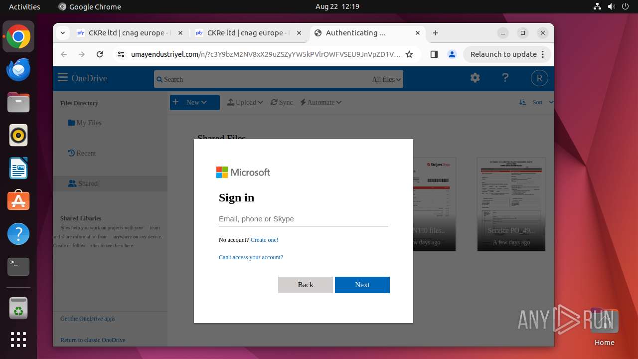Open Recent in sidebar
The image size is (638, 359).
coord(82,153)
